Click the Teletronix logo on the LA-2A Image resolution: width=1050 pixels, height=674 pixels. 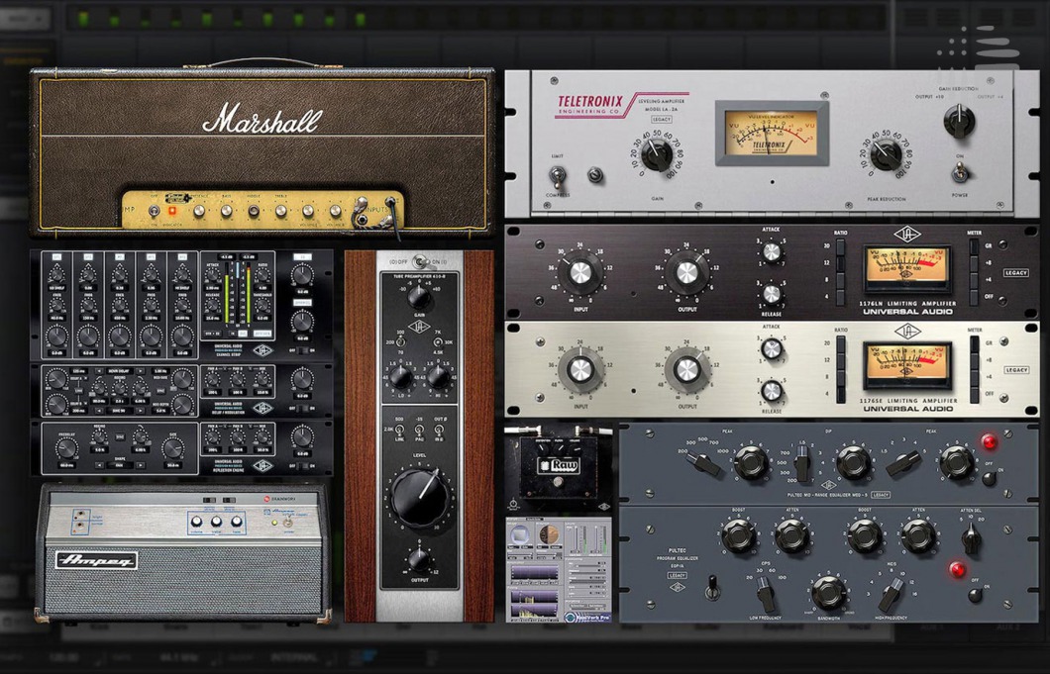coord(590,100)
